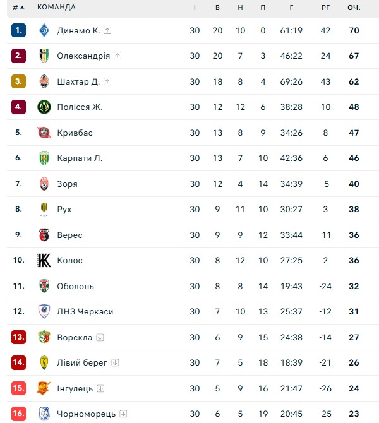Click the Шахтар Д. club crest
This screenshot has width=379, height=423.
(44, 81)
